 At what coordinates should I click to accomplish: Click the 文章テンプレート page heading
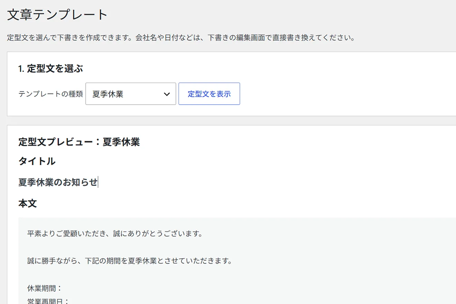pyautogui.click(x=58, y=15)
